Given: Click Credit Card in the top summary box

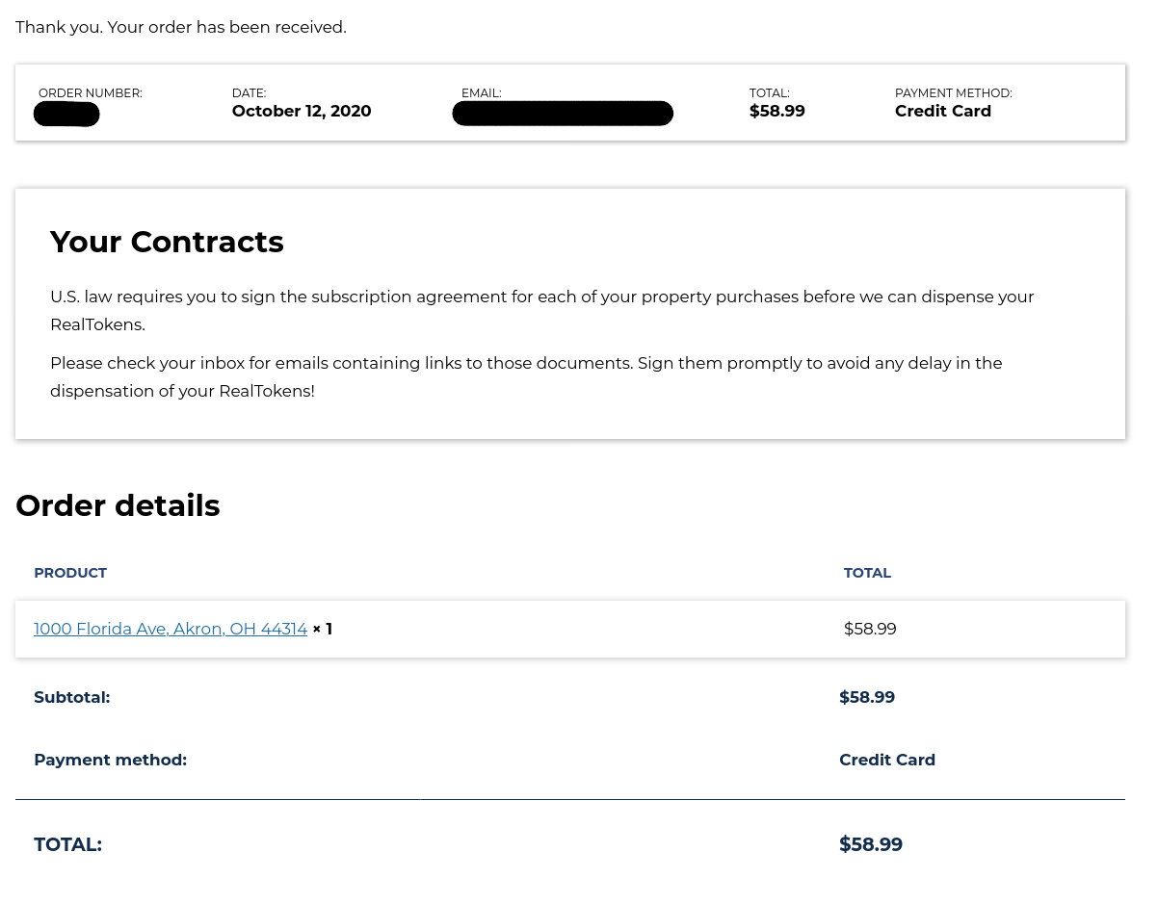Looking at the screenshot, I should click(x=942, y=111).
